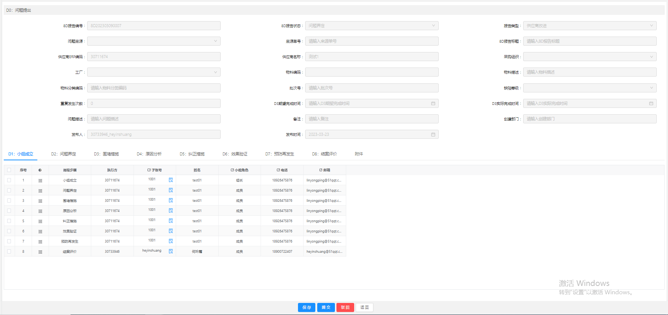Open sub-account search icon for row 8
668x315 pixels.
pyautogui.click(x=171, y=251)
